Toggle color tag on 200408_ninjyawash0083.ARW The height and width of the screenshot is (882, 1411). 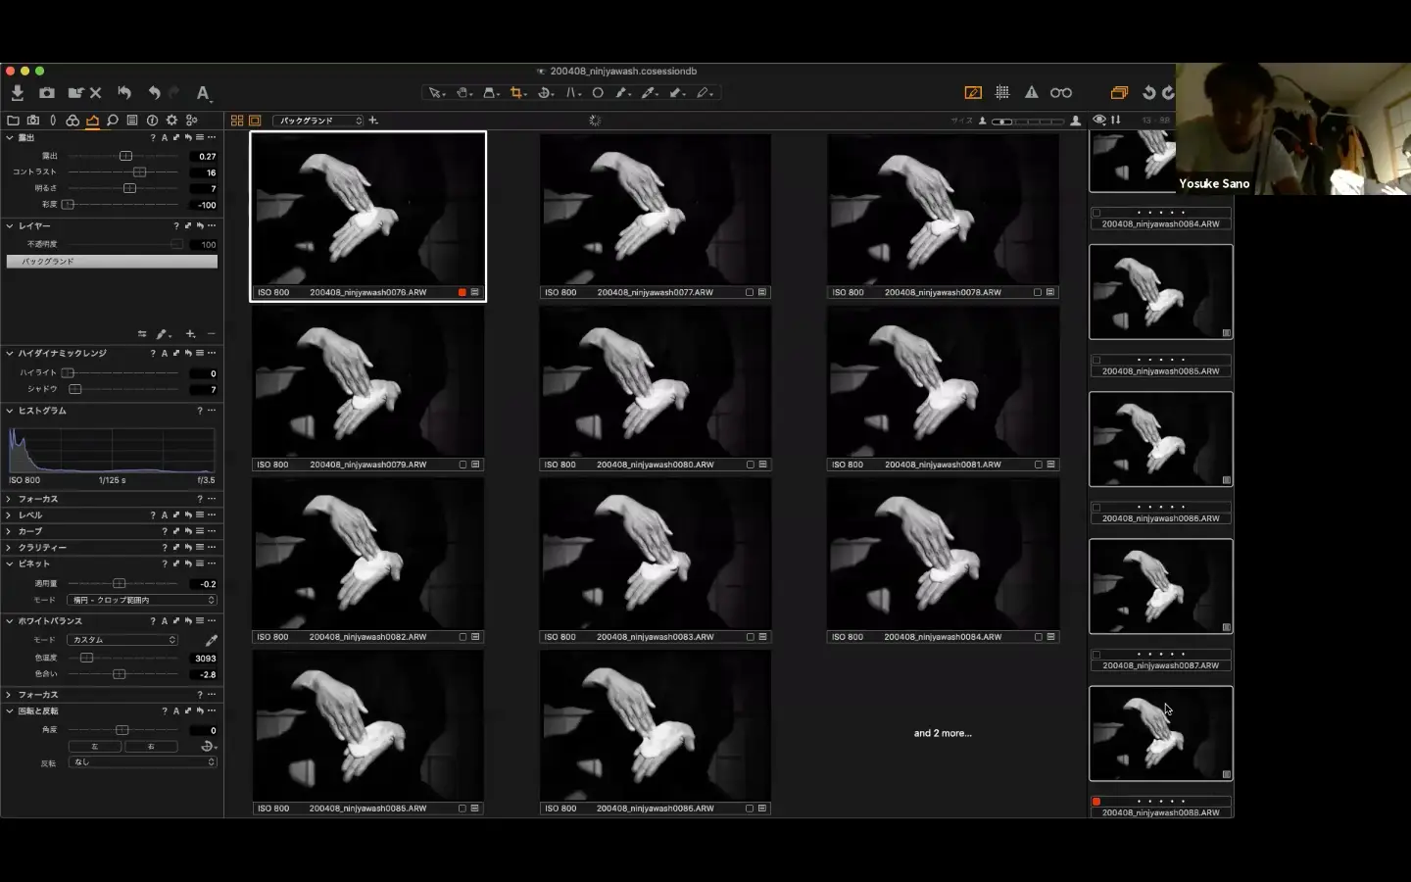(x=750, y=637)
